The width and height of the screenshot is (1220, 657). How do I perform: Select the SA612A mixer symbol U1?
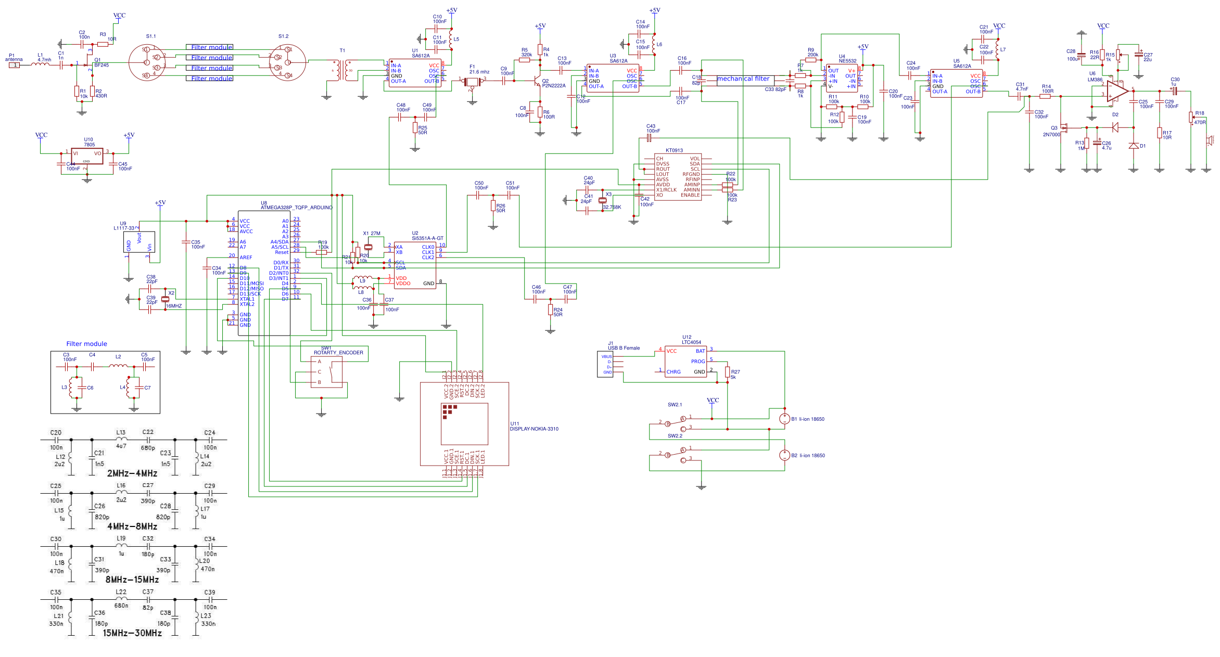tap(415, 73)
